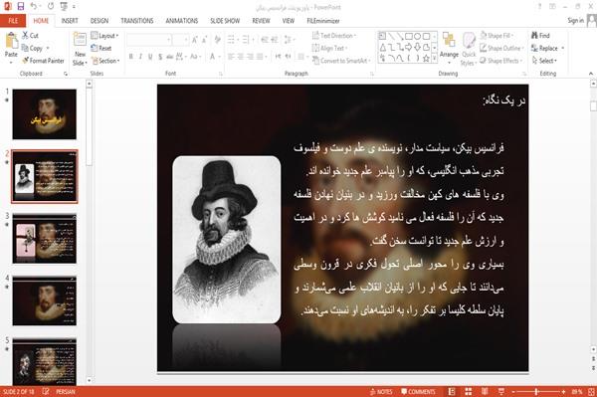Click the Reset button in Slides group

coord(101,48)
